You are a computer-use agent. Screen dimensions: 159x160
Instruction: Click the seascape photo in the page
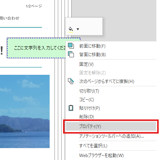(25, 111)
